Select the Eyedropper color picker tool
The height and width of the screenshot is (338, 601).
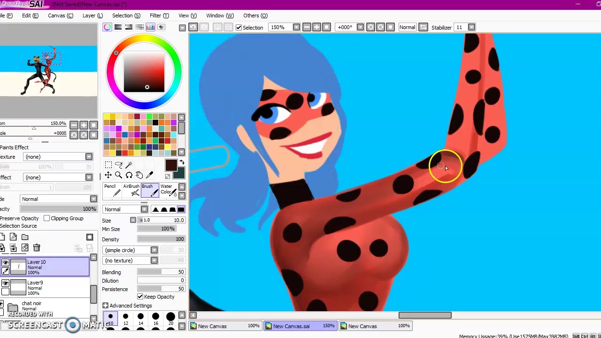click(150, 175)
